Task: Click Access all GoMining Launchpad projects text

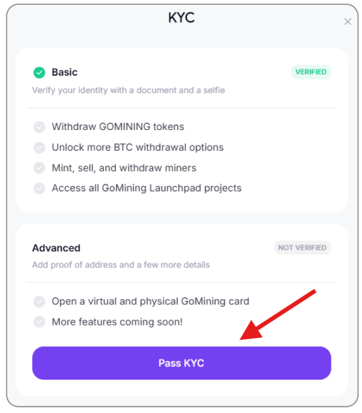Action: tap(147, 188)
